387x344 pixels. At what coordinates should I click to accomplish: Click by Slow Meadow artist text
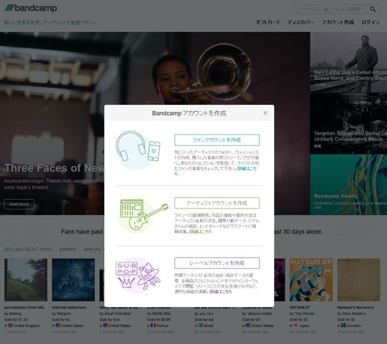351,313
